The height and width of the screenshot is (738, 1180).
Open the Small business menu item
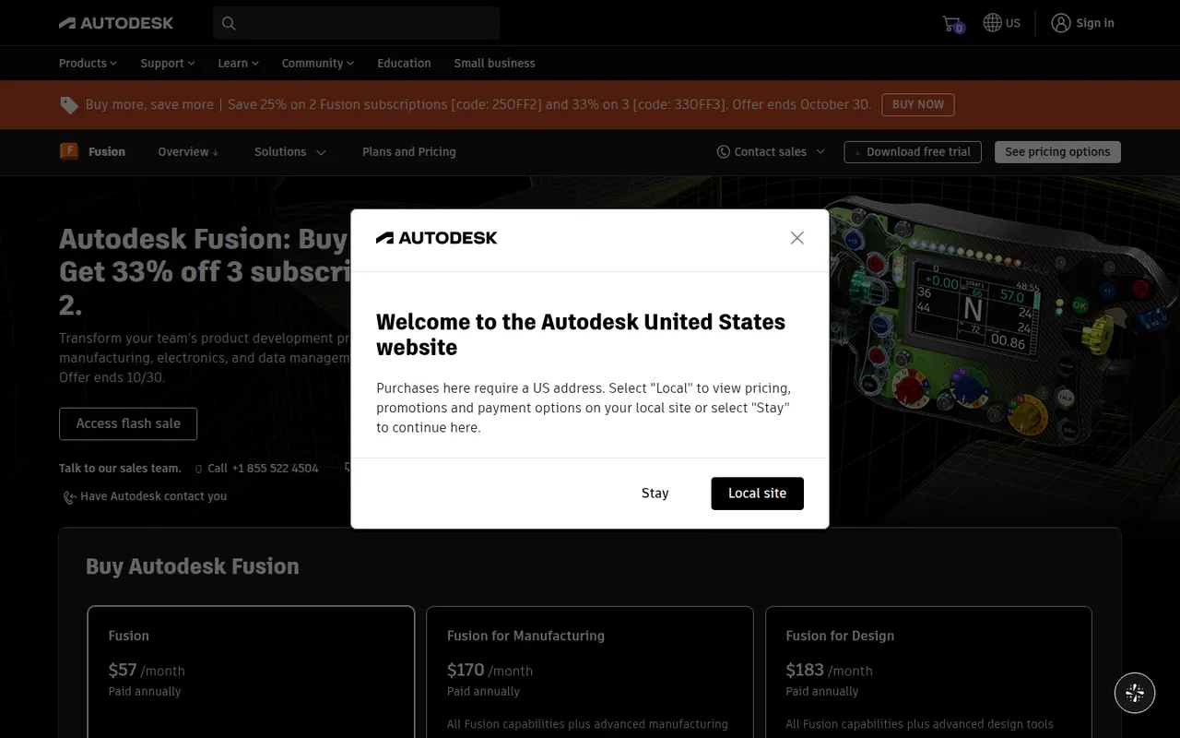tap(494, 63)
